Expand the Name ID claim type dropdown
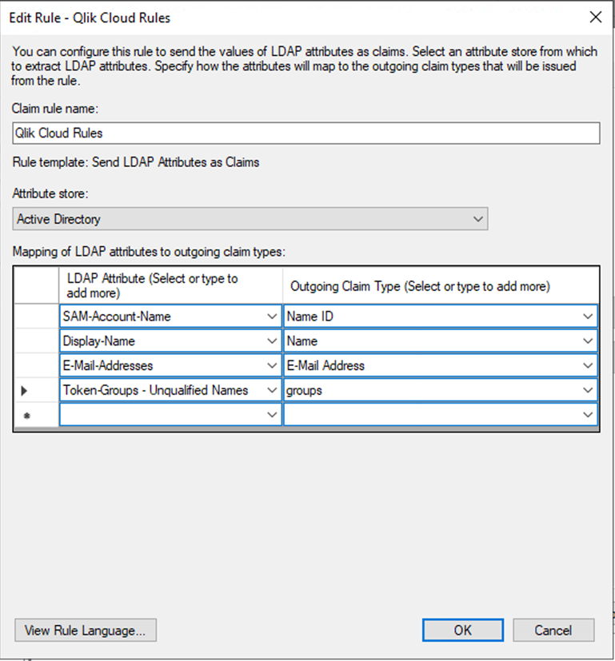The height and width of the screenshot is (661, 615). click(x=589, y=317)
